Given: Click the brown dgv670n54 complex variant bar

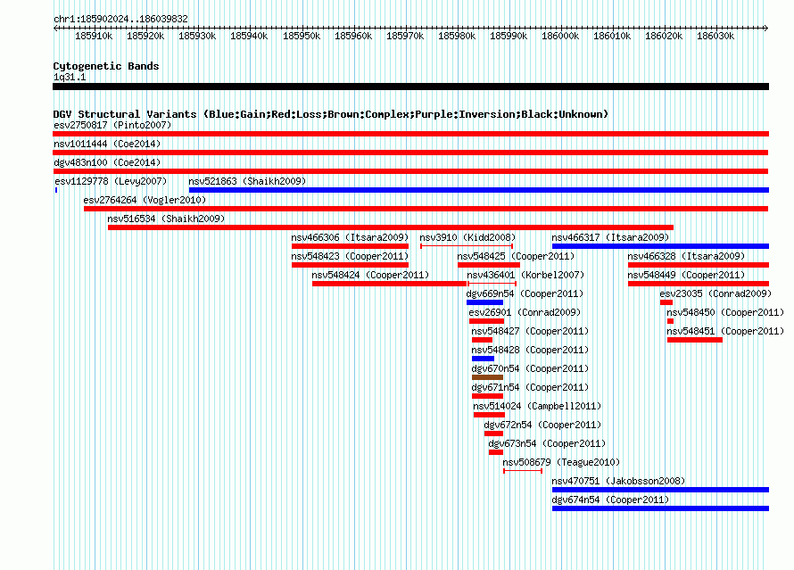Looking at the screenshot, I should click(x=487, y=377).
